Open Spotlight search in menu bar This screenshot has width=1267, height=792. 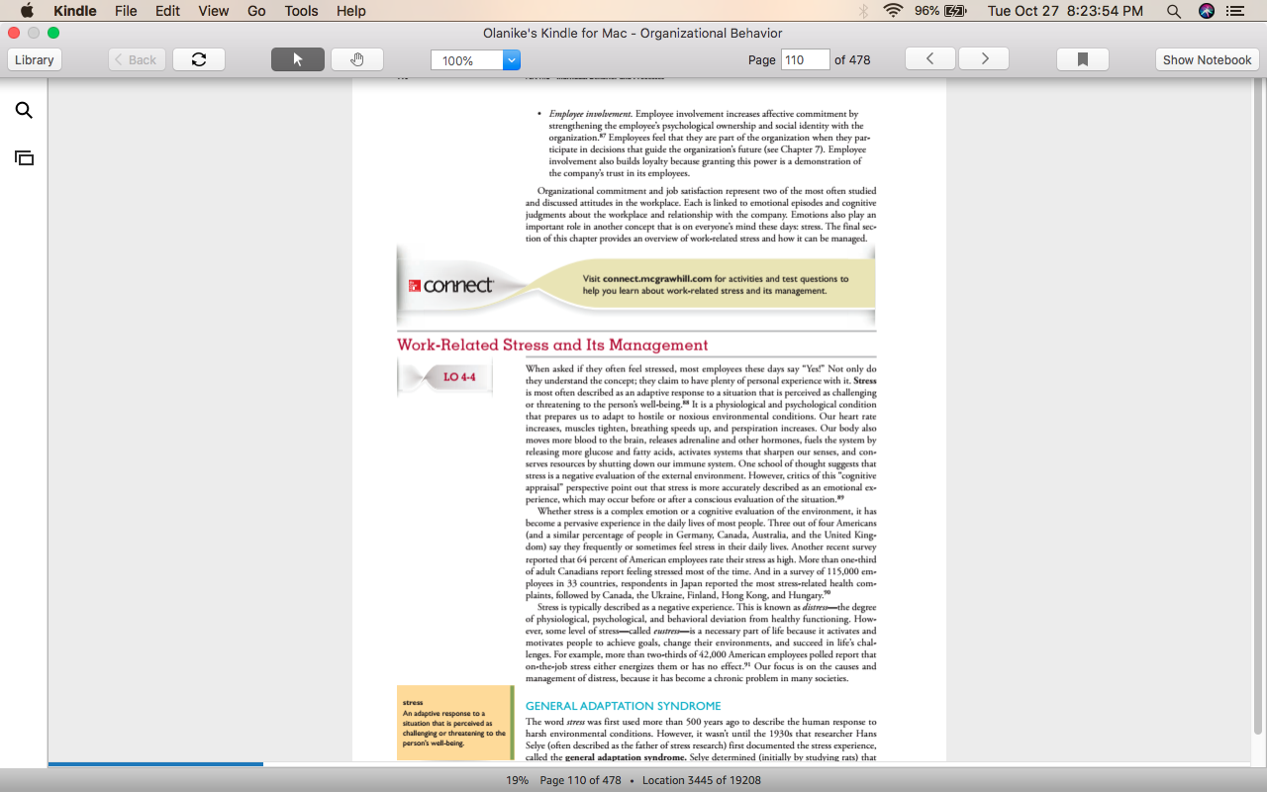[1174, 11]
